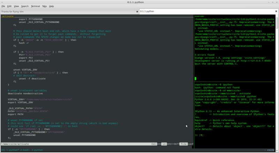Screen dimensions: 279x153
Task: Close the 'Thanks for flying Vim' tab
Action: (137, 12)
